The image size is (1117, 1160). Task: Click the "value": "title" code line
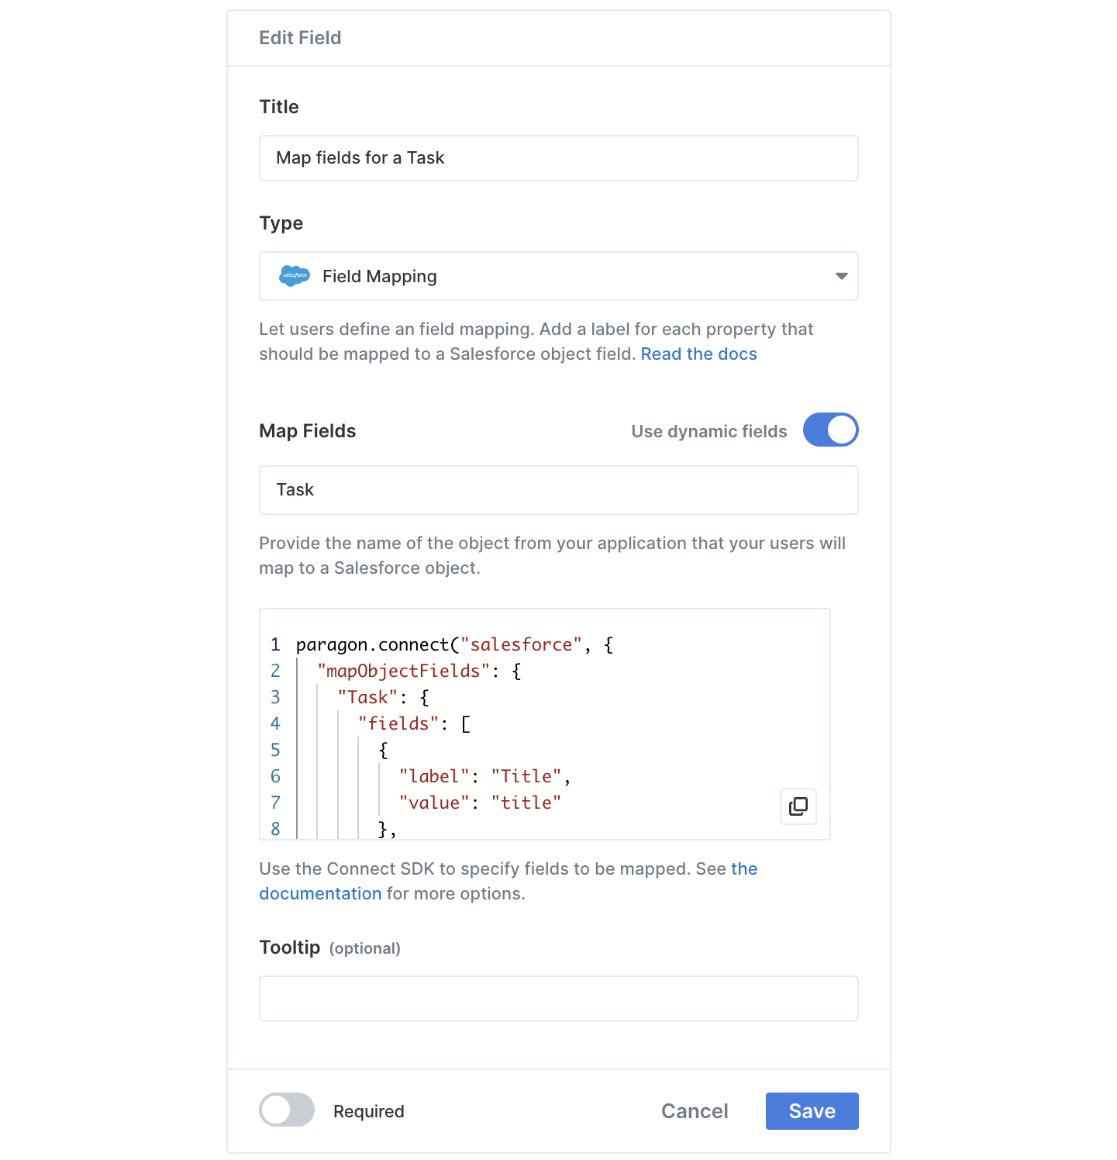[x=480, y=803]
